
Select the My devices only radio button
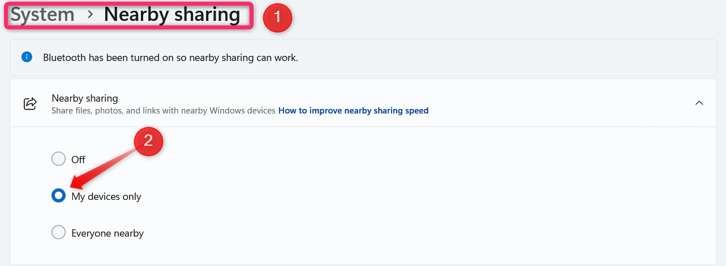59,196
